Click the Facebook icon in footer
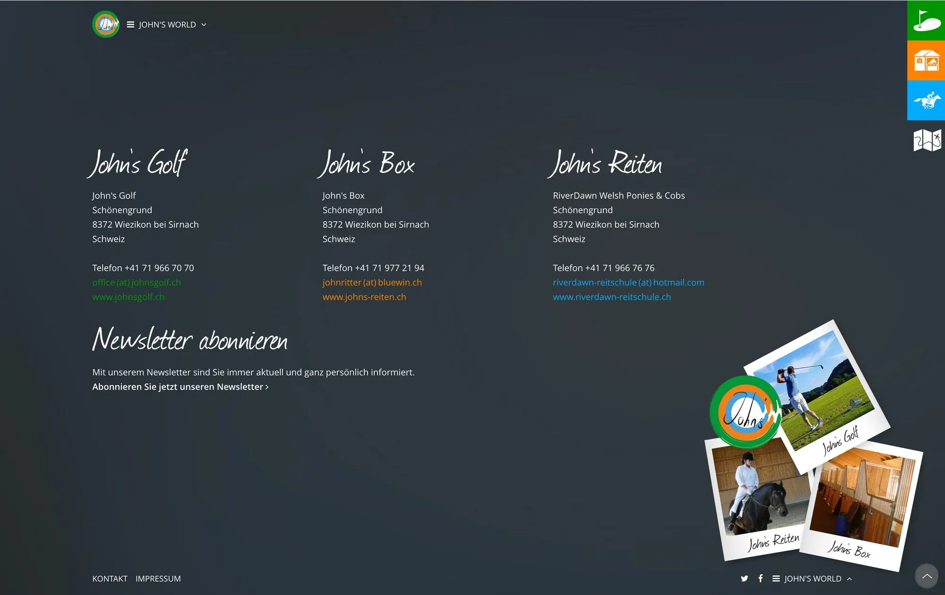 point(760,578)
